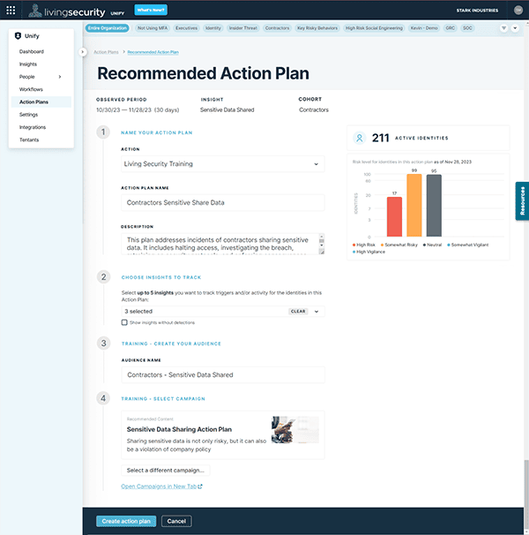
Task: Open Campaigns in New Tab link
Action: [x=159, y=486]
